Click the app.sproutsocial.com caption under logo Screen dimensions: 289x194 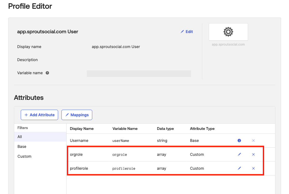(x=228, y=44)
